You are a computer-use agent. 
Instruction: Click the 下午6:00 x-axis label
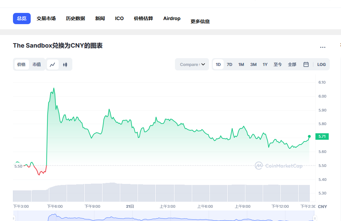pos(55,206)
